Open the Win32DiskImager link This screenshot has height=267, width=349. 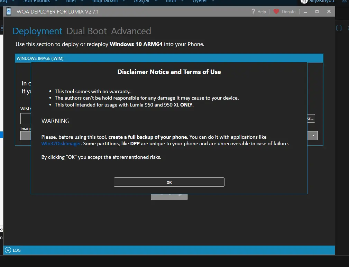(61, 144)
